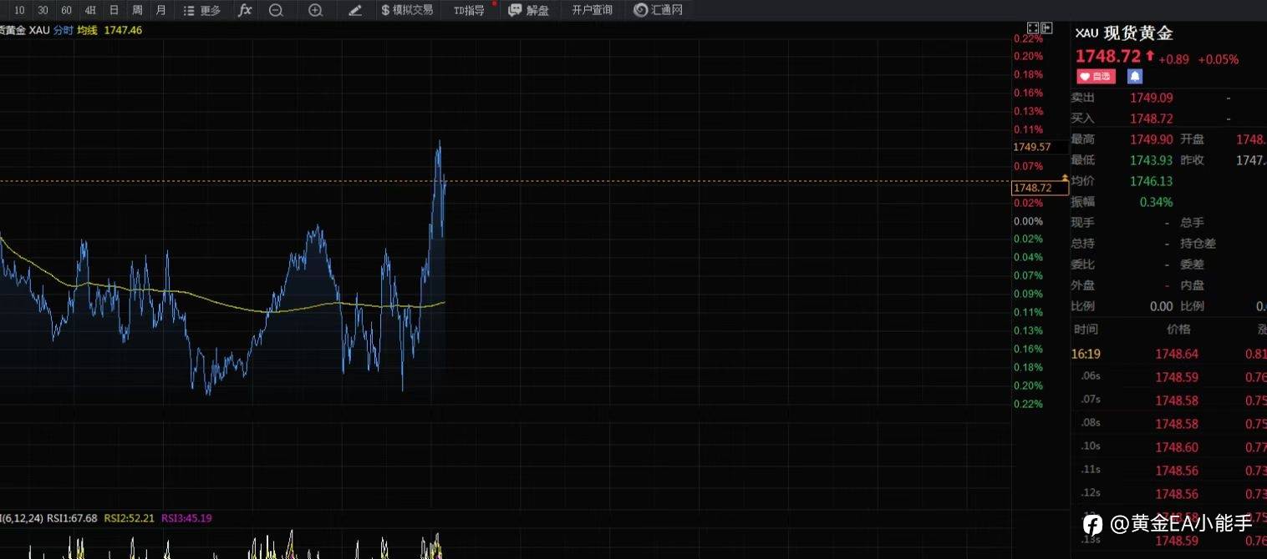Switch to 30-minute timeframe
The height and width of the screenshot is (559, 1267).
(43, 10)
